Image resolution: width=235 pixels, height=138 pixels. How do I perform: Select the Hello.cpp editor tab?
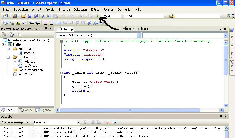pos(66,29)
